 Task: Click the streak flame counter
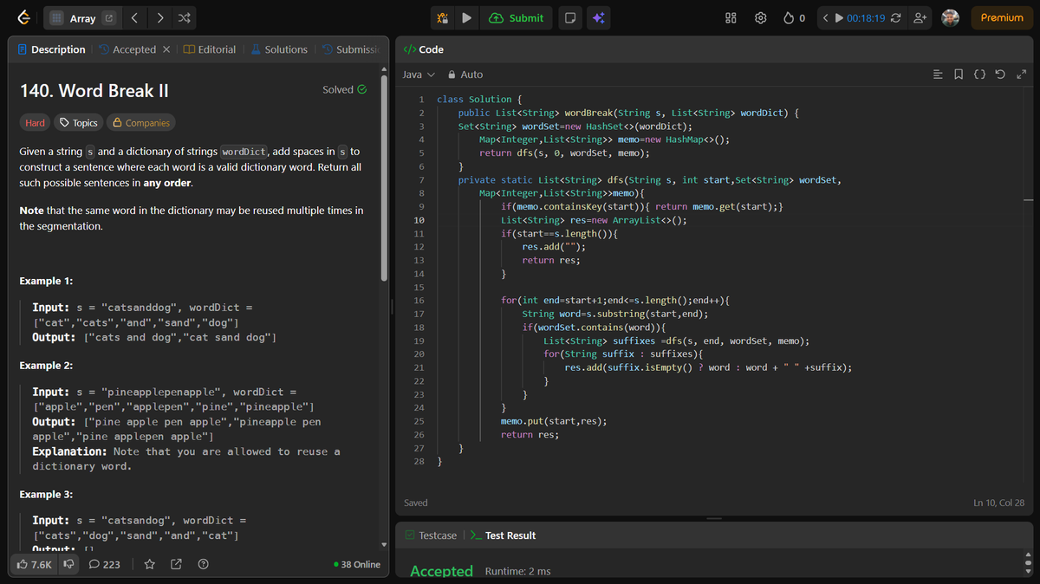point(794,18)
